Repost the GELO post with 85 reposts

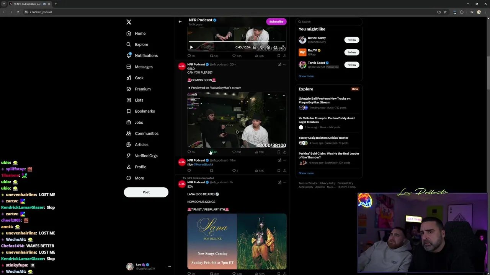[214, 152]
